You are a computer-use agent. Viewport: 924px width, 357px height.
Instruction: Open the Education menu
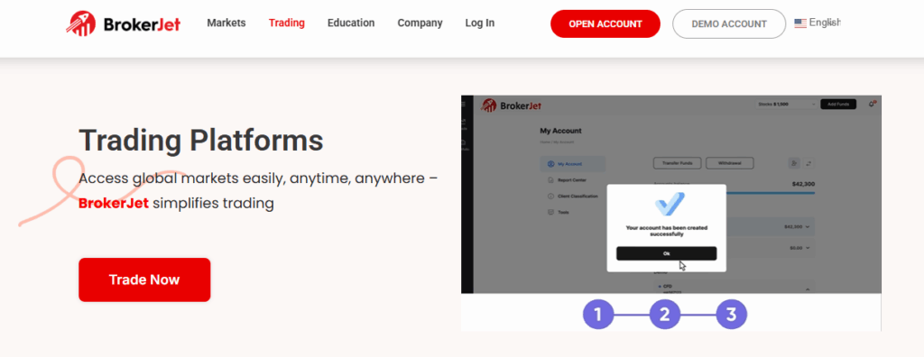(351, 23)
